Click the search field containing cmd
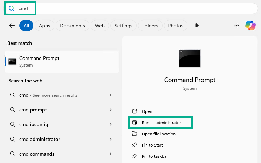261x163 pixels. coord(131,8)
